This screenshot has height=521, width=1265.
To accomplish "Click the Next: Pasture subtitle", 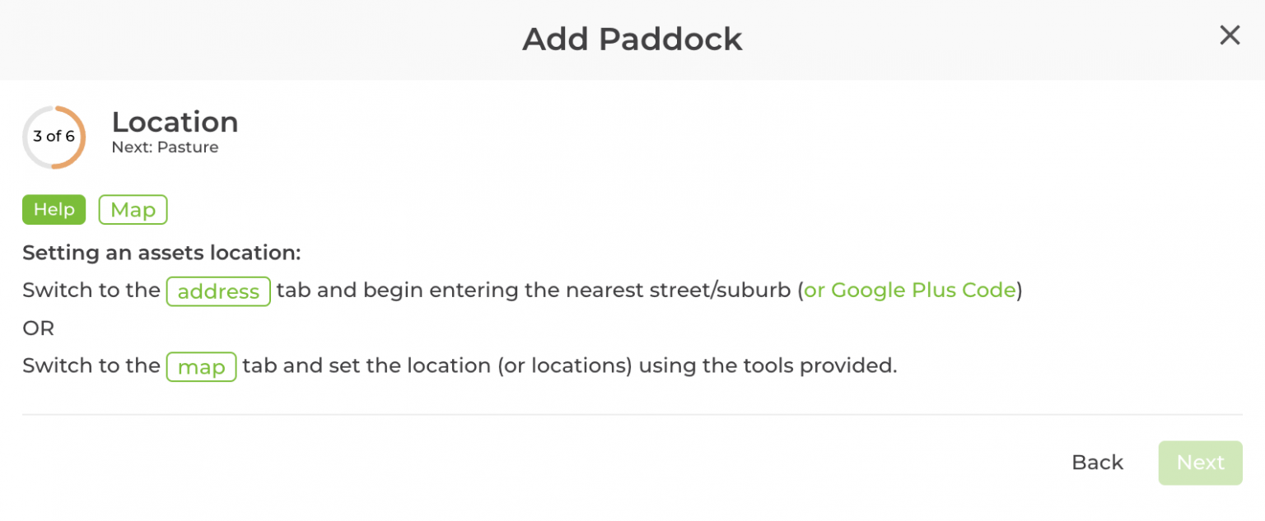I will tap(165, 147).
